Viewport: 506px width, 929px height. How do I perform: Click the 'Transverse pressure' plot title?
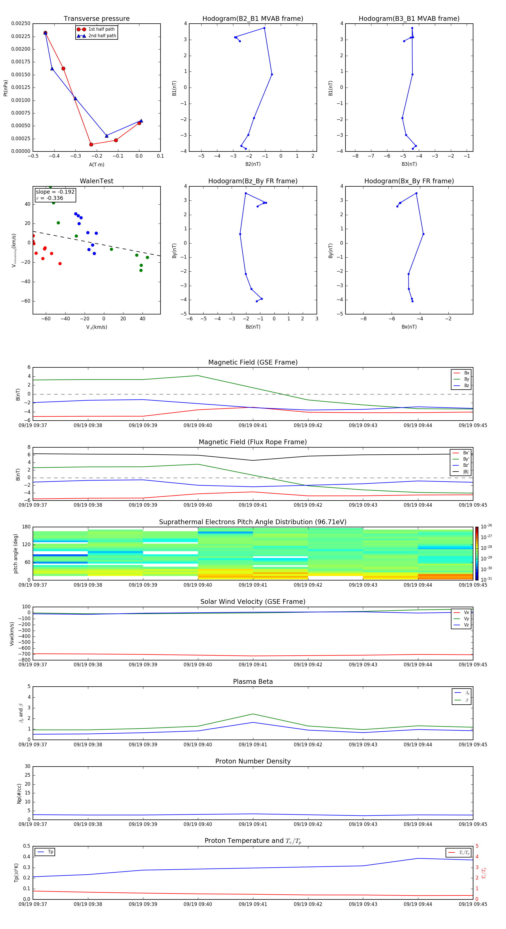pyautogui.click(x=96, y=19)
